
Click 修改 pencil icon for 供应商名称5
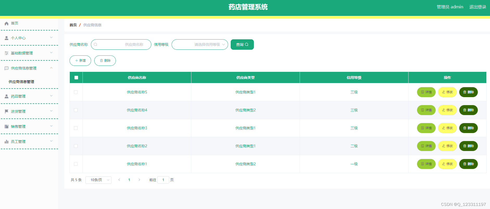coord(444,92)
